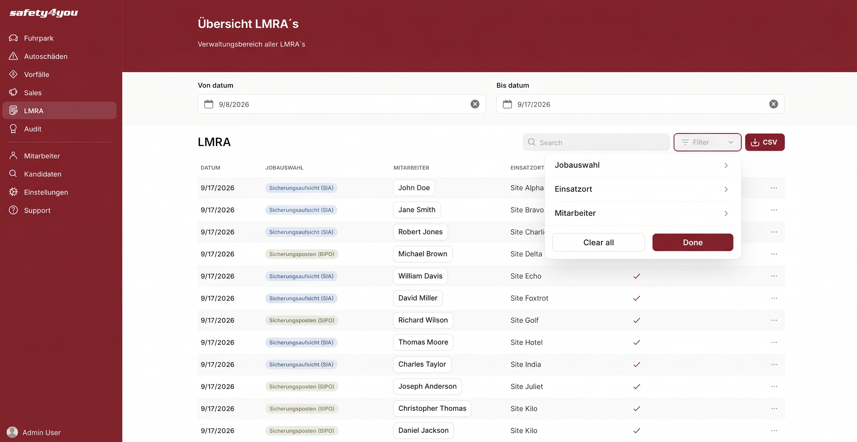The width and height of the screenshot is (857, 442).
Task: Click the Von datum date field
Action: click(x=342, y=104)
